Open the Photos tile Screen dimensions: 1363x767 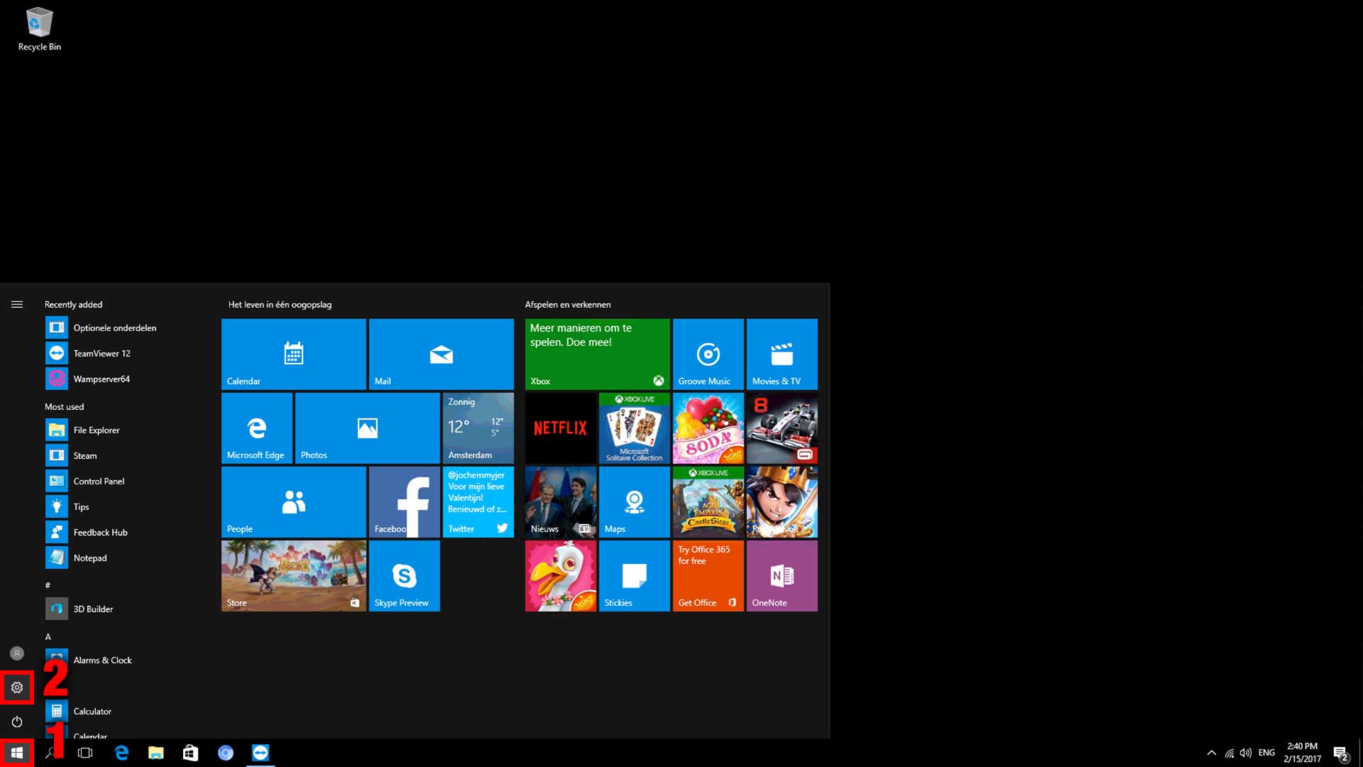368,428
